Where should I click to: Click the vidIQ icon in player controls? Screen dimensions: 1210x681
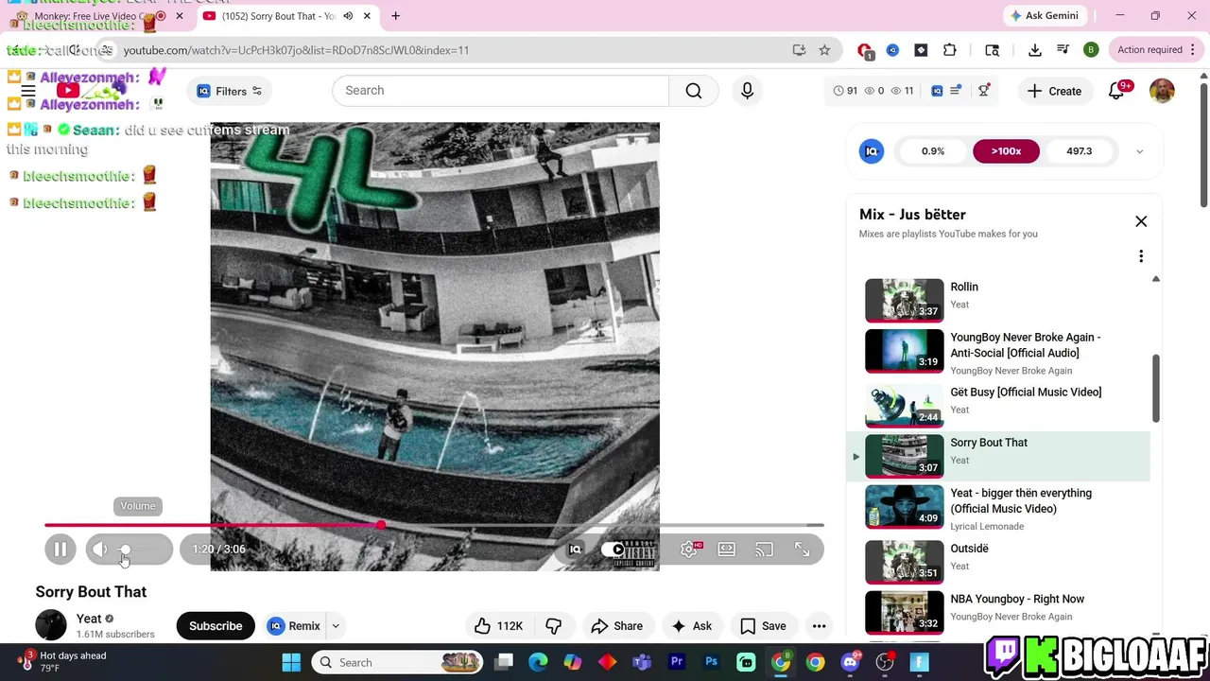click(x=575, y=550)
